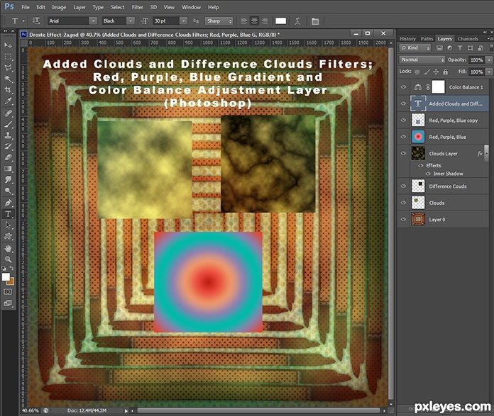The image size is (494, 416).
Task: Open the layer Fill slider dropdown
Action: 489,72
